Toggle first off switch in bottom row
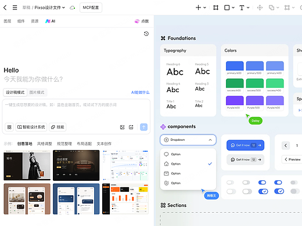The width and height of the screenshot is (302, 226). pyautogui.click(x=231, y=191)
